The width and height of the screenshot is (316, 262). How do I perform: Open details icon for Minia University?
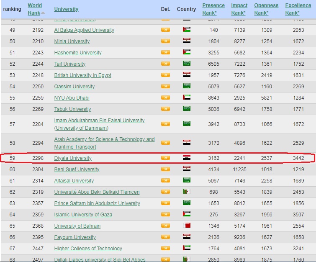[165, 41]
